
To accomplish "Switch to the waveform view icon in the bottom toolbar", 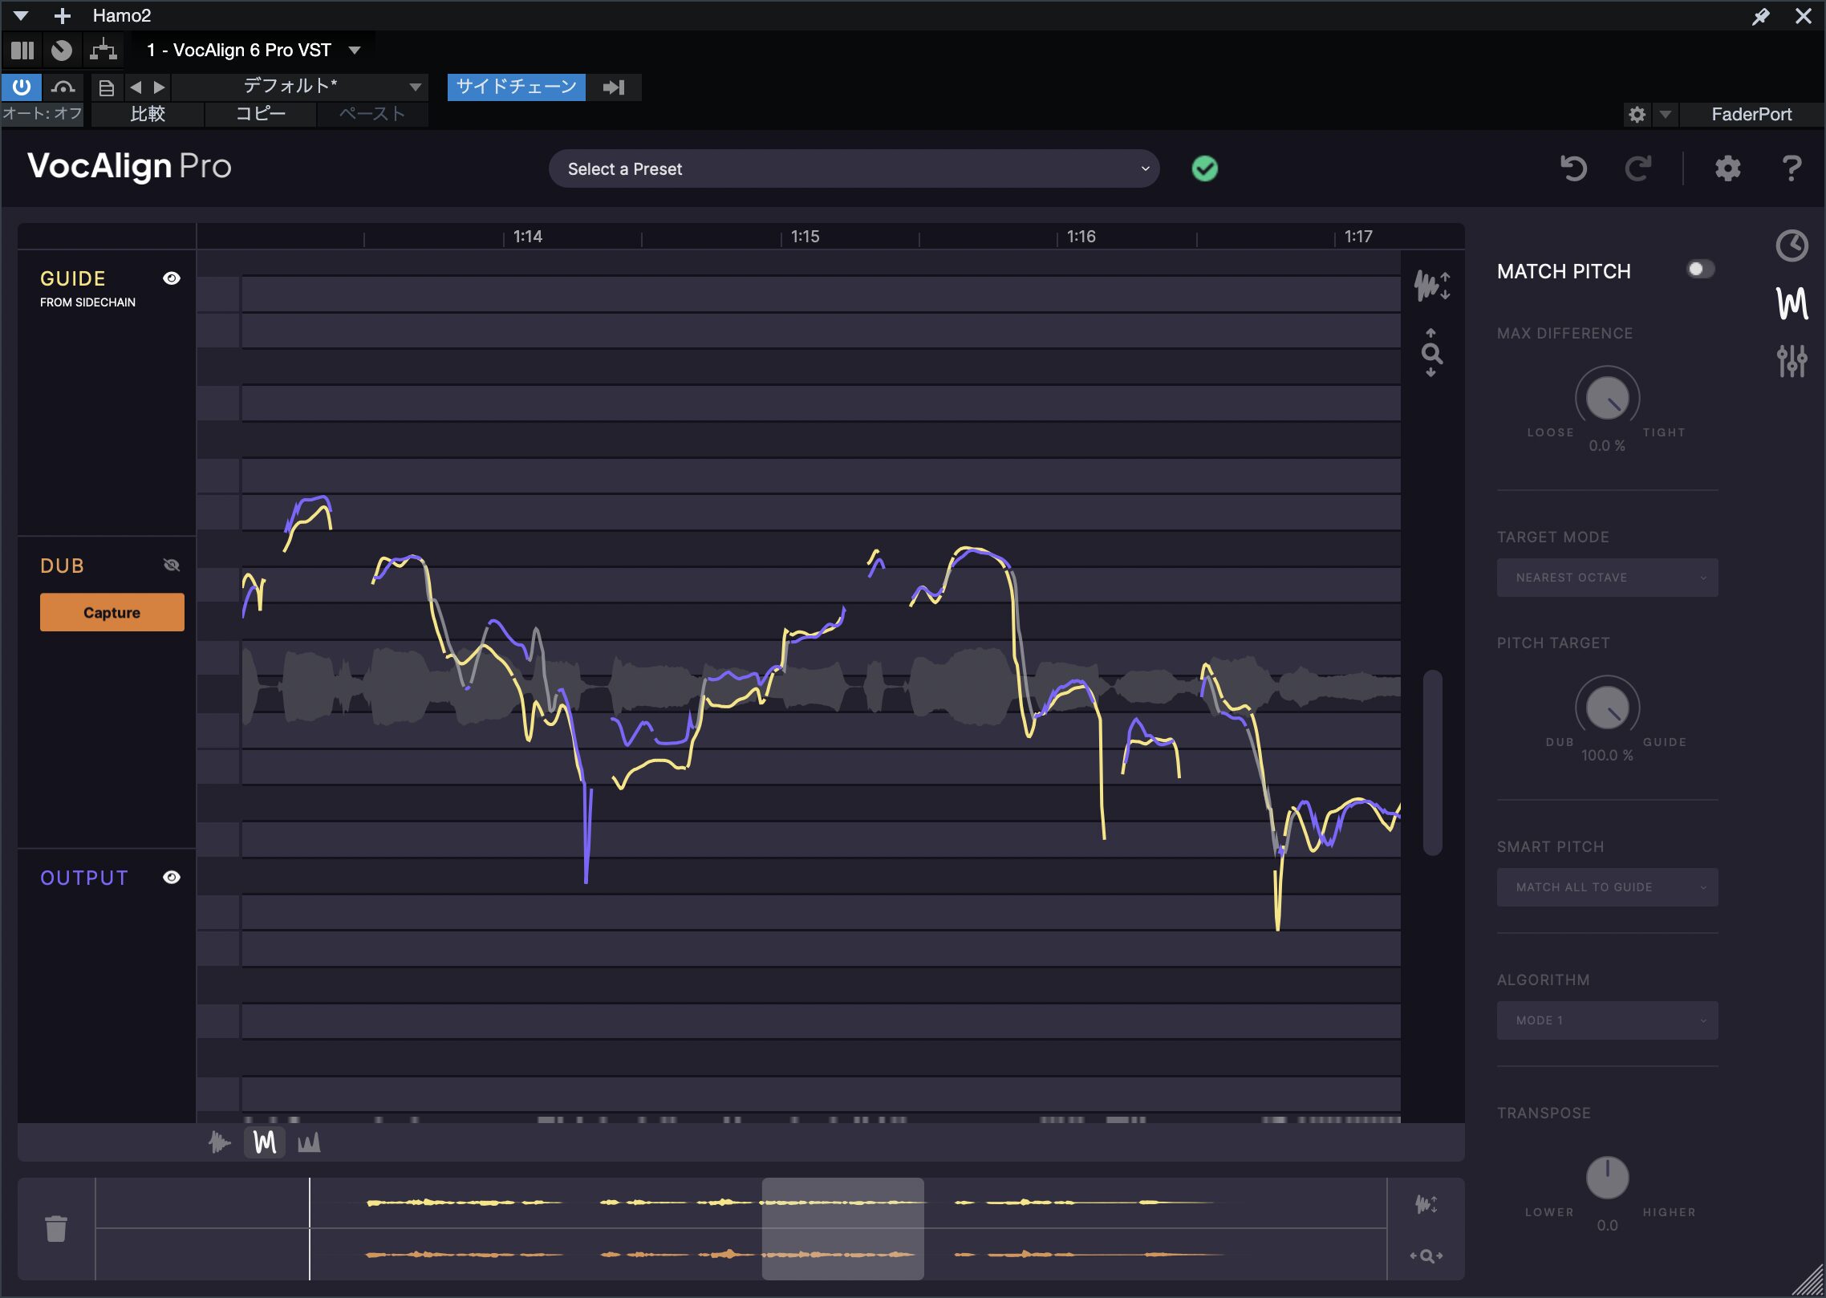I will [219, 1142].
